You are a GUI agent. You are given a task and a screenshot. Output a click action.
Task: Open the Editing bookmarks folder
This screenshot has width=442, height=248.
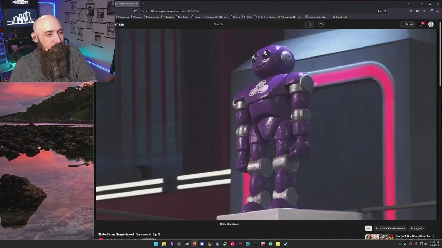pyautogui.click(x=247, y=17)
